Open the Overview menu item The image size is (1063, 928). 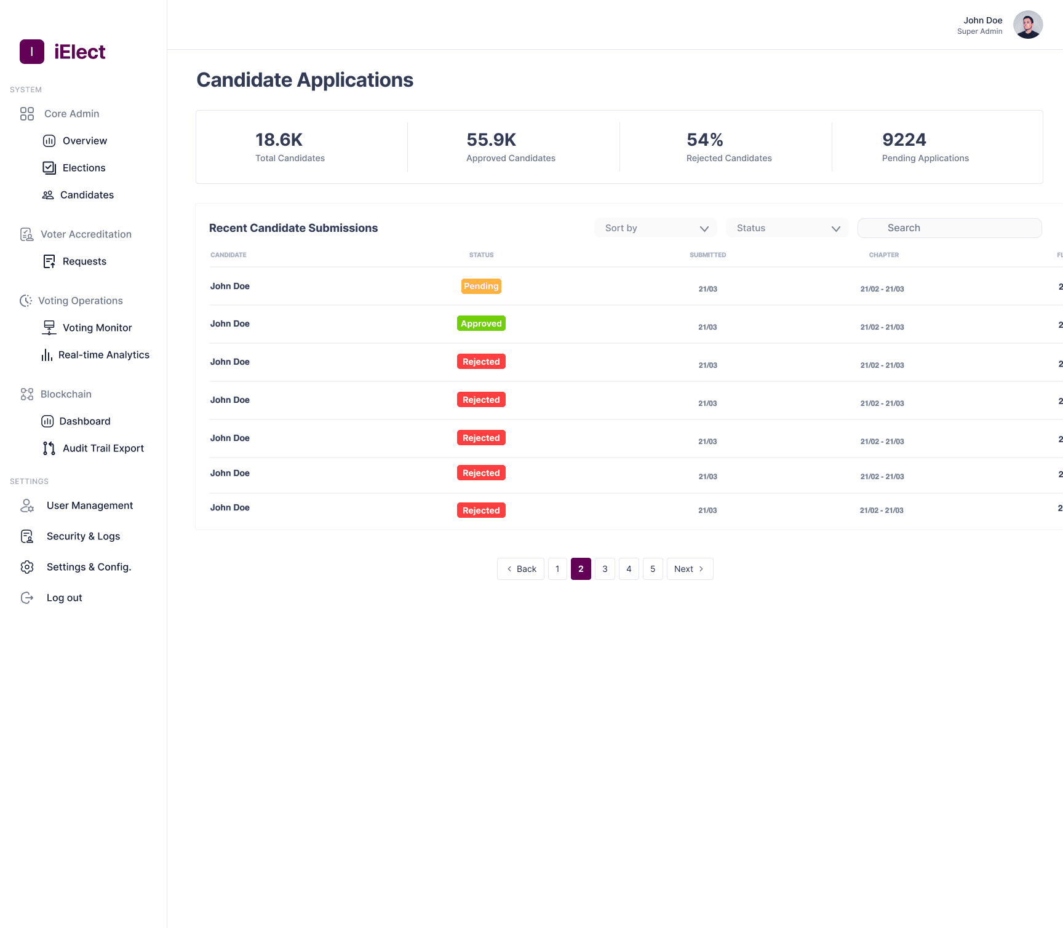point(85,141)
